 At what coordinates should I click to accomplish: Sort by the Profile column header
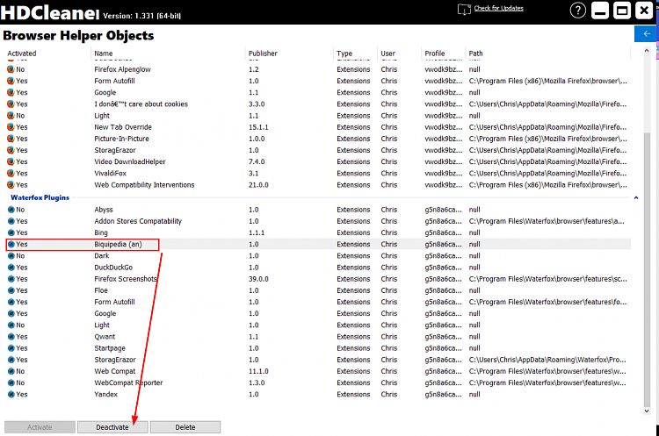pos(435,54)
